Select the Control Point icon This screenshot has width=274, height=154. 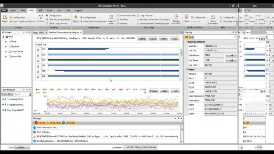point(111,17)
